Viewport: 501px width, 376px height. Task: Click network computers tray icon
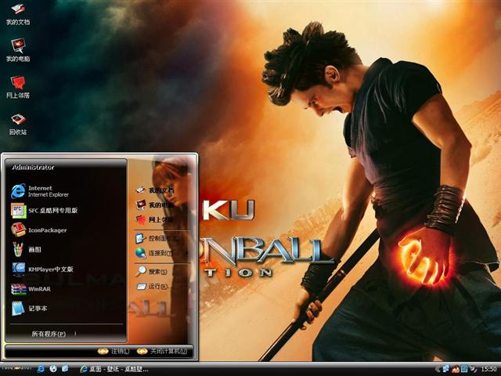pyautogui.click(x=445, y=369)
